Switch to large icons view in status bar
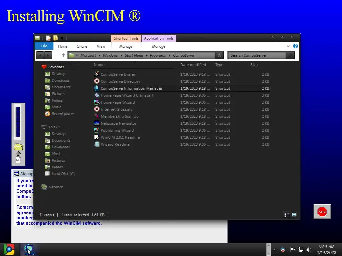The height and width of the screenshot is (256, 342). (294, 215)
